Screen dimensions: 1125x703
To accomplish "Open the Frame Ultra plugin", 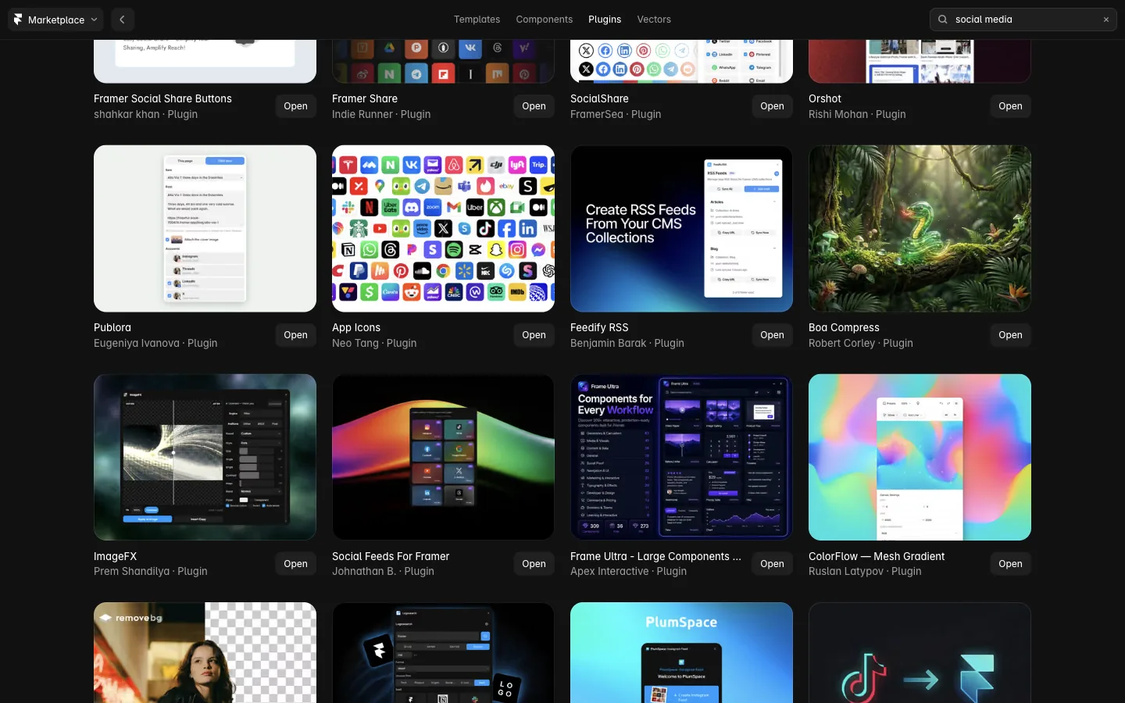I will tap(772, 564).
